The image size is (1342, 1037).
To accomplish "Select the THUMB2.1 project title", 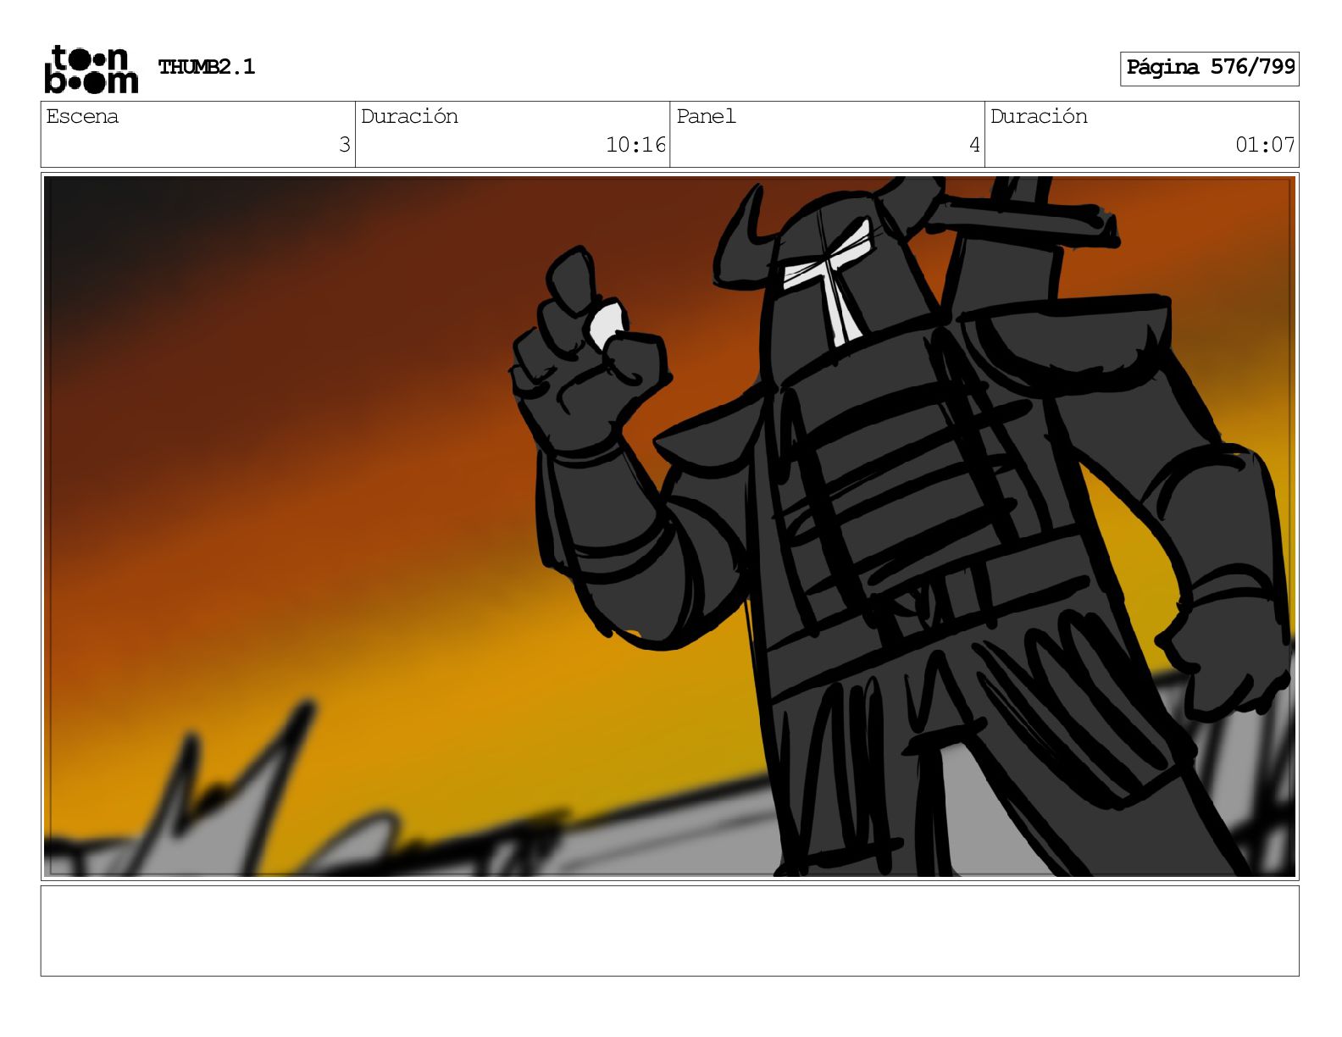I will [207, 67].
